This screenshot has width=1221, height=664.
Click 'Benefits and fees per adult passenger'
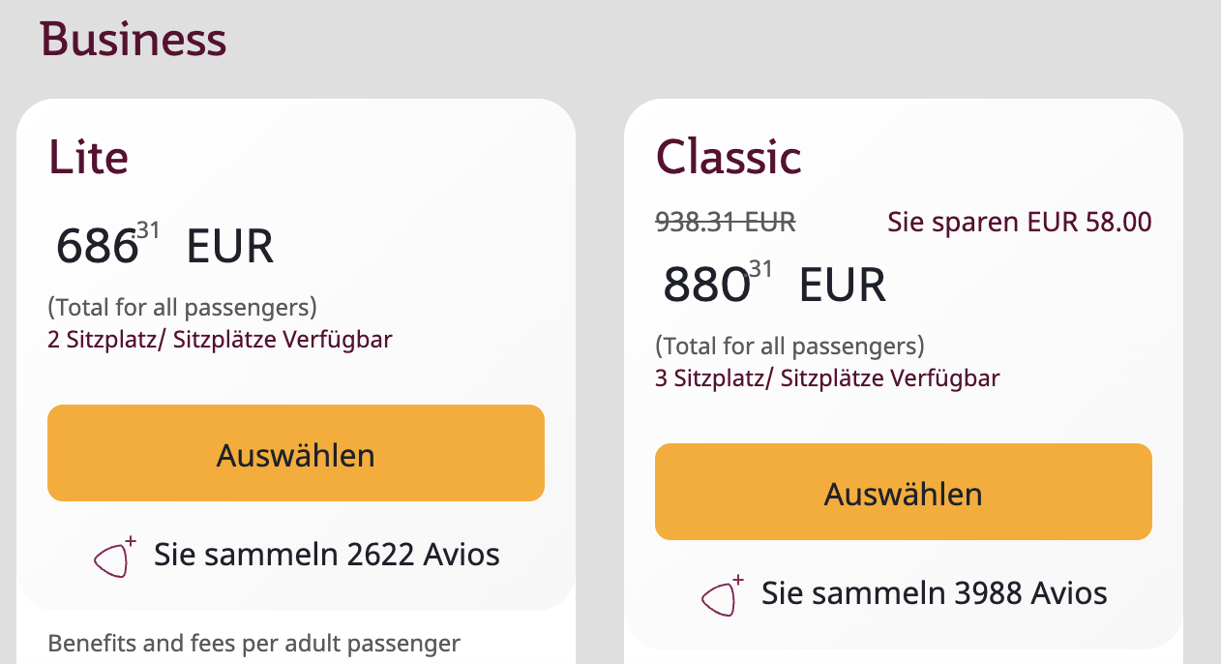(254, 643)
